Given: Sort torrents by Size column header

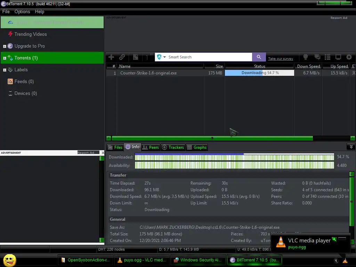Looking at the screenshot, I should (214, 66).
